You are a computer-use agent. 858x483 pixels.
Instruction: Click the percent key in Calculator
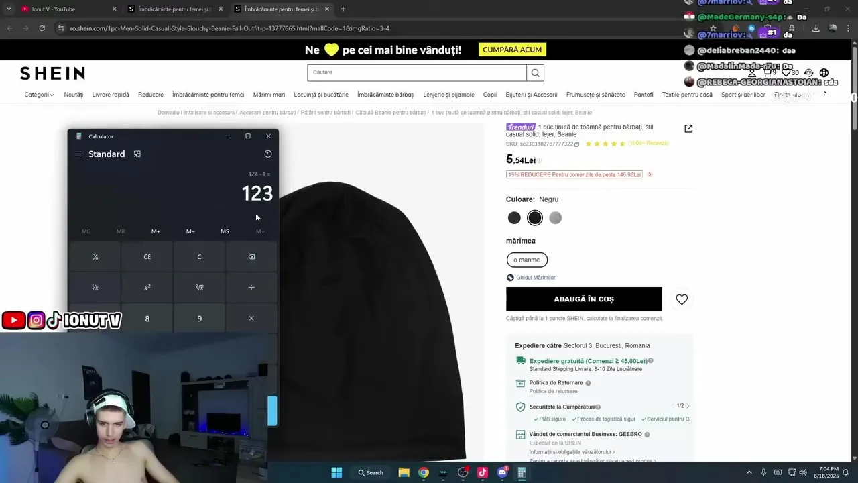(x=95, y=257)
